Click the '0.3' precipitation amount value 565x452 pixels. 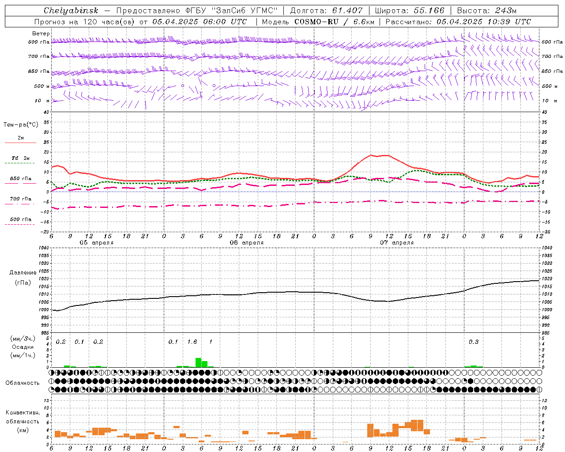coord(474,342)
